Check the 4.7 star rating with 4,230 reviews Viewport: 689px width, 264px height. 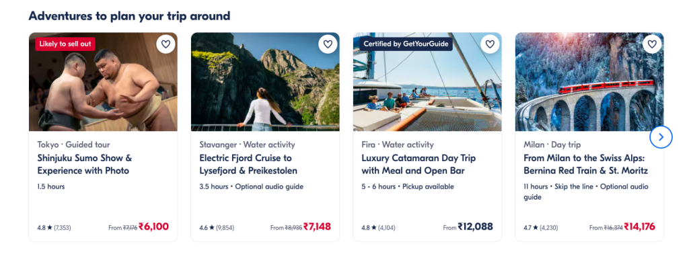point(541,228)
